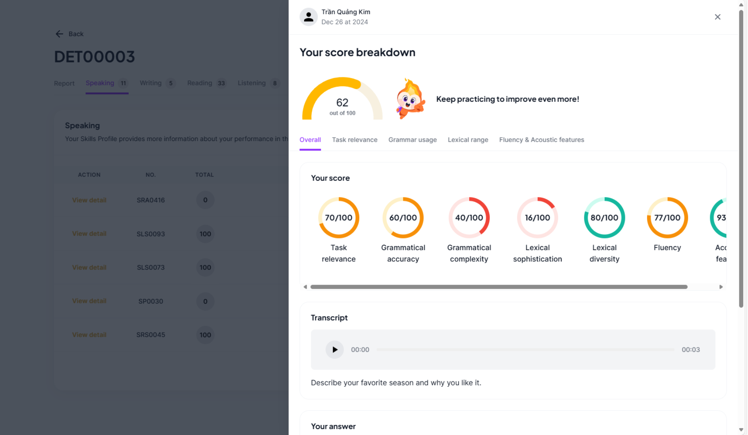This screenshot has height=435, width=748.
Task: Open the Lexical sophistication 16/100 ring
Action: pos(537,217)
